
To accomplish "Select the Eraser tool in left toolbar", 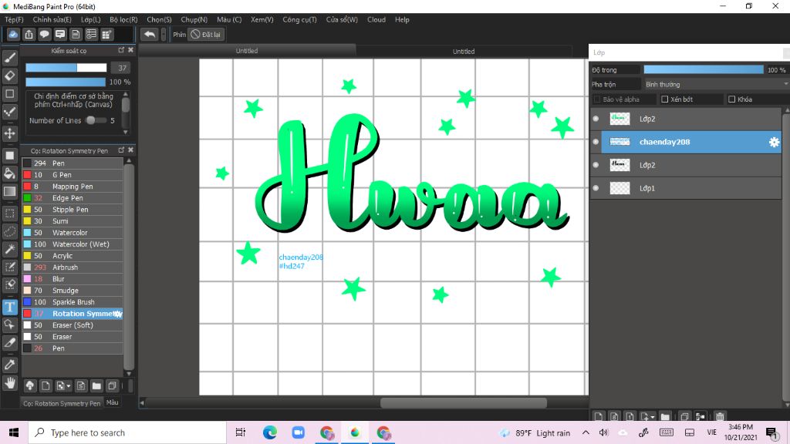I will click(x=9, y=76).
